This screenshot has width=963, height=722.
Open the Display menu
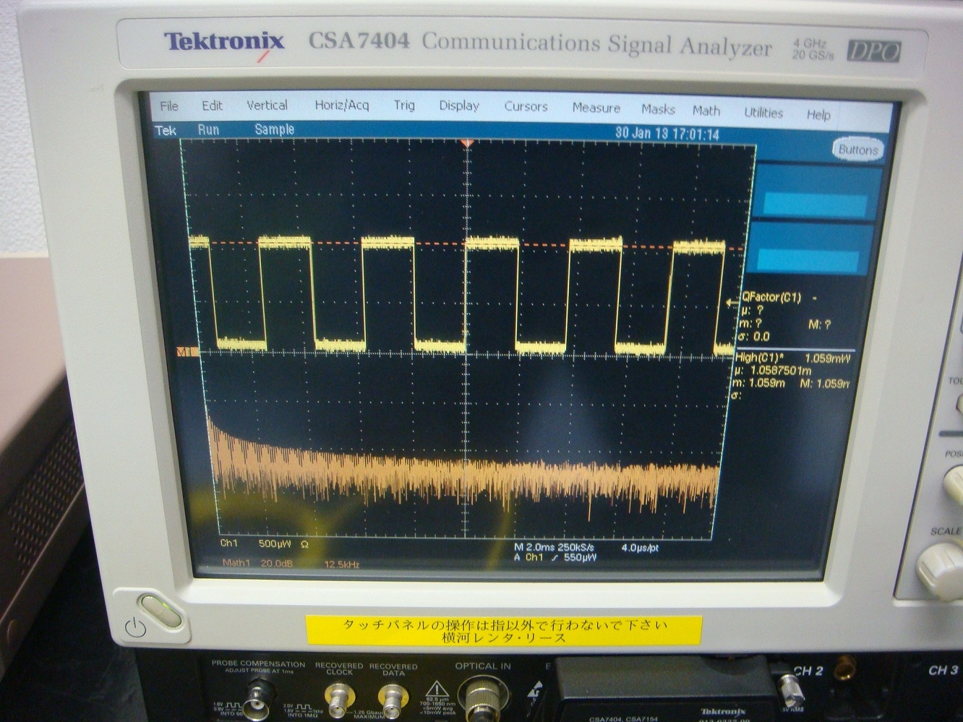[459, 106]
